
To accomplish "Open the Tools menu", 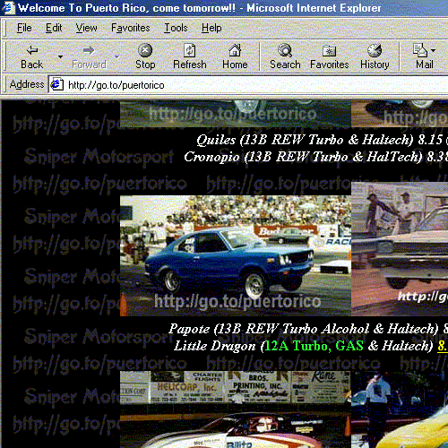I will [x=176, y=28].
